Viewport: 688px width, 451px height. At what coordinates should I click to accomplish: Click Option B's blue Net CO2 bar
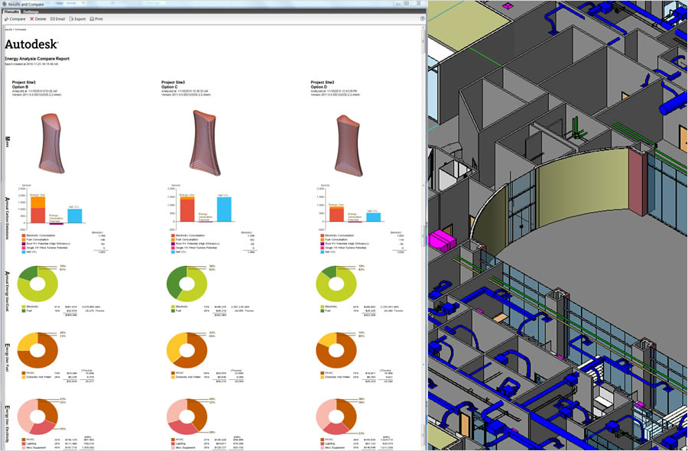point(75,216)
